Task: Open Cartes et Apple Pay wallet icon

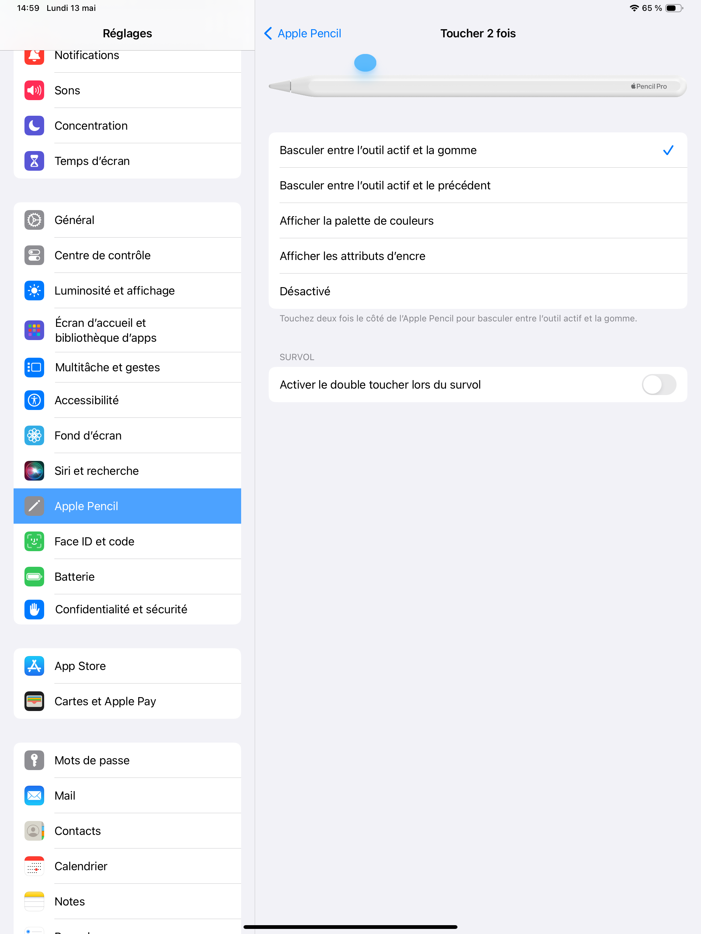Action: 34,701
